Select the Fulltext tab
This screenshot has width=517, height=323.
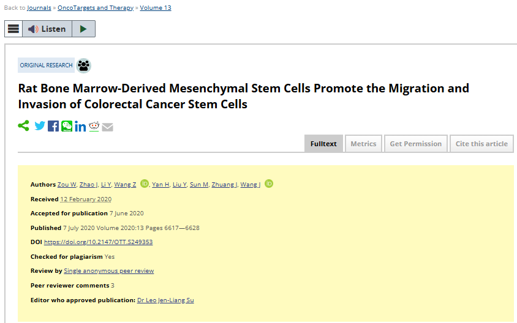click(x=323, y=144)
